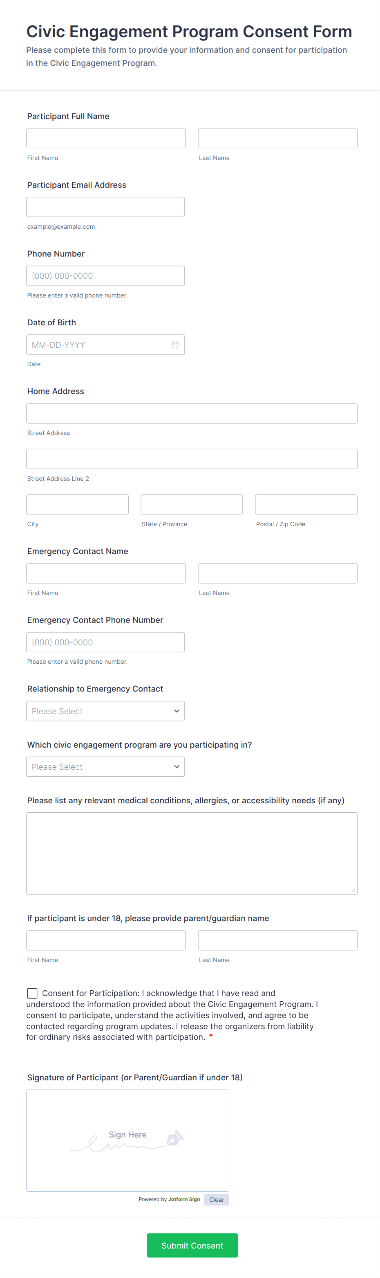Screen dimensions: 380x1278
Task: Click the participant Last Name field
Action: [x=277, y=138]
